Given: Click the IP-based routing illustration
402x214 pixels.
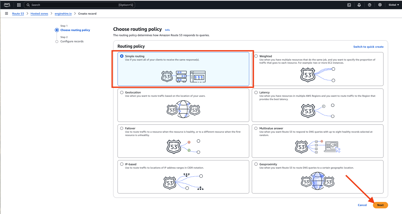Looking at the screenshot, I should (x=183, y=182).
